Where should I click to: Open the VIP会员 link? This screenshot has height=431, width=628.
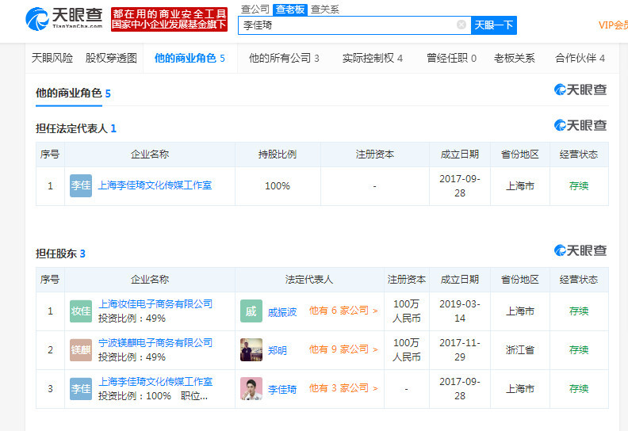coord(613,25)
